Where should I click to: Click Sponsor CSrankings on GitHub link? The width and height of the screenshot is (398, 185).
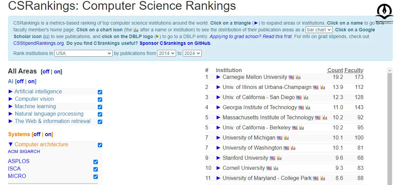175,43
